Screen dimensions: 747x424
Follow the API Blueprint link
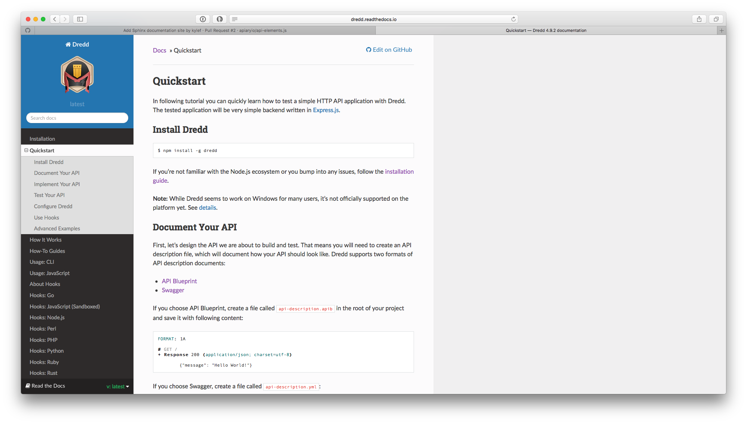tap(179, 281)
